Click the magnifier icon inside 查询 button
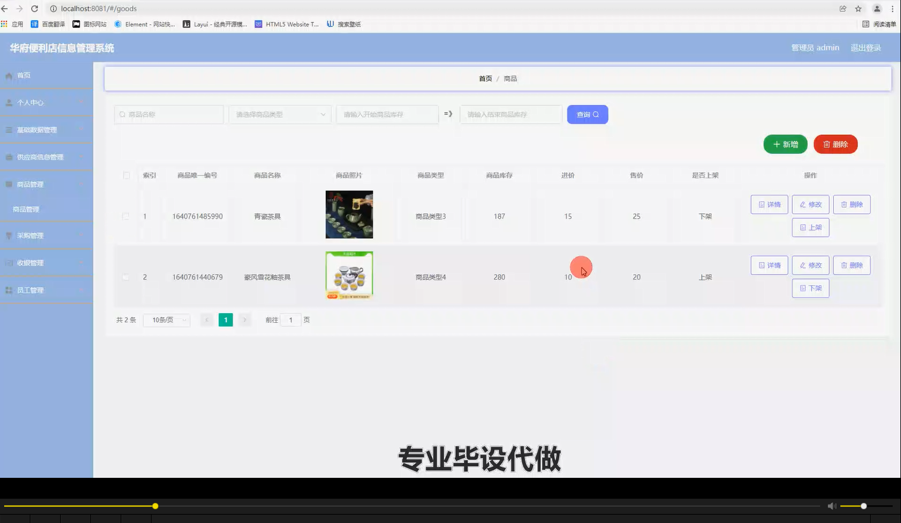901x523 pixels. pyautogui.click(x=595, y=114)
